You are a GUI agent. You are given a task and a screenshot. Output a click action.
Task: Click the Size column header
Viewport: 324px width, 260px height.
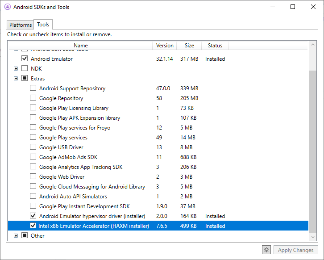pyautogui.click(x=189, y=46)
